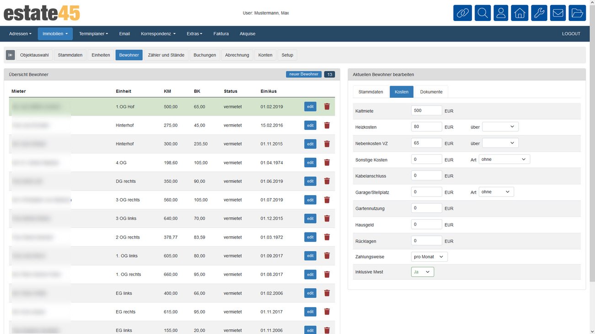Delete resident with entry date 01.11.2015
Screen dimensions: 595x334
(x=327, y=144)
